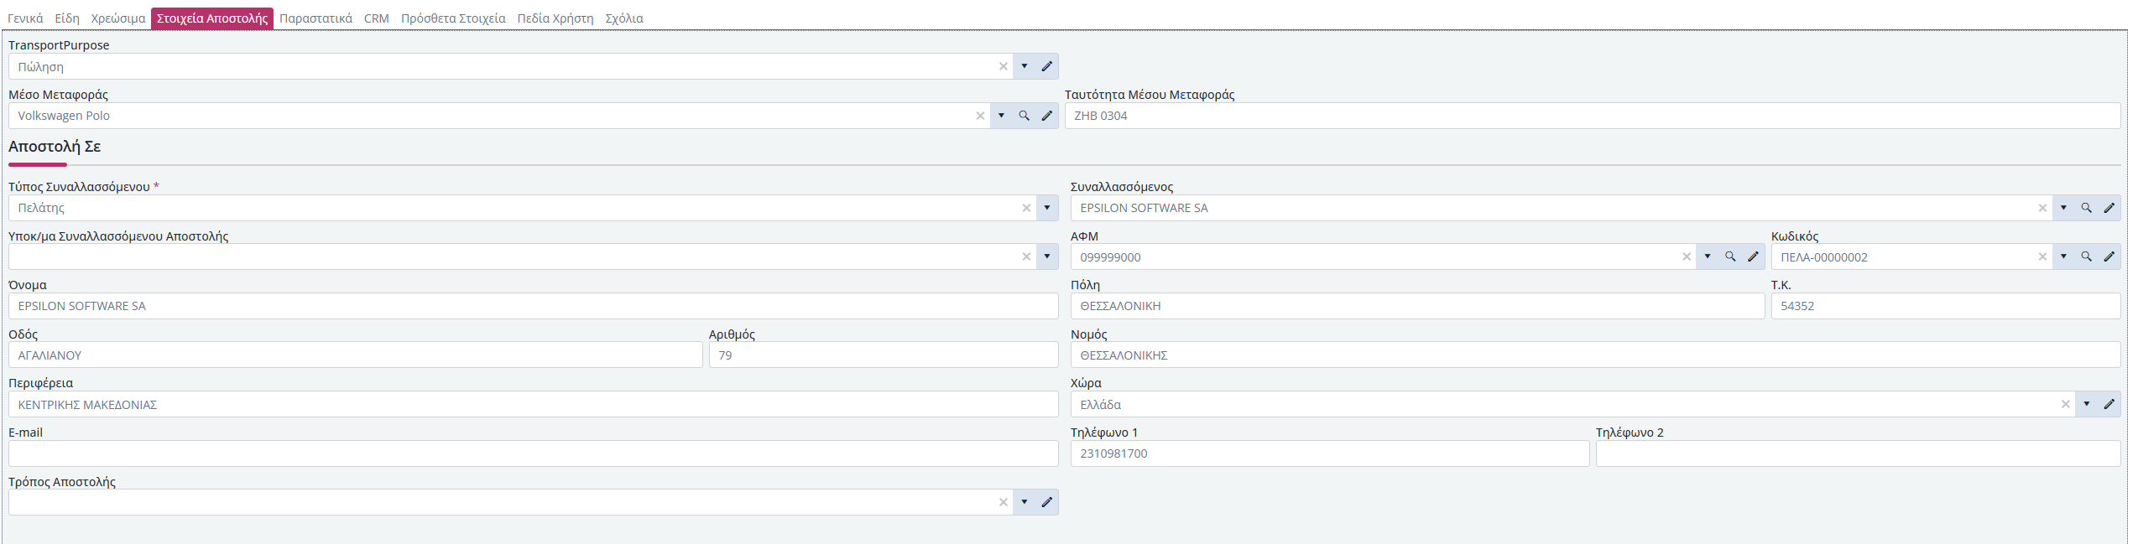Click the edit pencil for Τρόπος Αποστολής

[x=1046, y=502]
